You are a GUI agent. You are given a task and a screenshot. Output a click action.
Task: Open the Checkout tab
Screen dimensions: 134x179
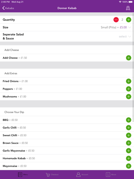(52, 175)
